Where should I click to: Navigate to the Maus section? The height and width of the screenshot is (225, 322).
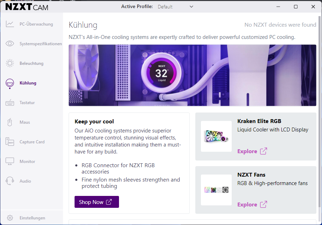pos(31,122)
